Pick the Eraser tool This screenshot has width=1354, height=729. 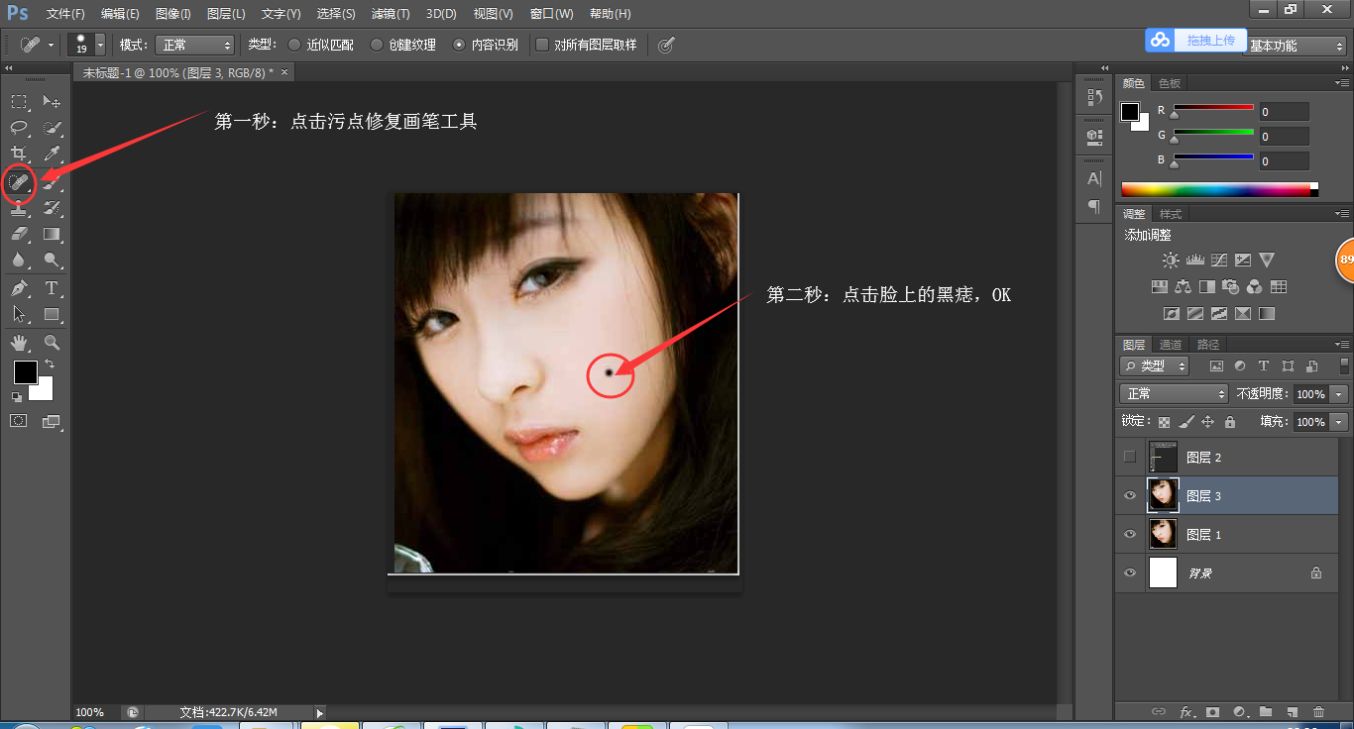pos(19,235)
